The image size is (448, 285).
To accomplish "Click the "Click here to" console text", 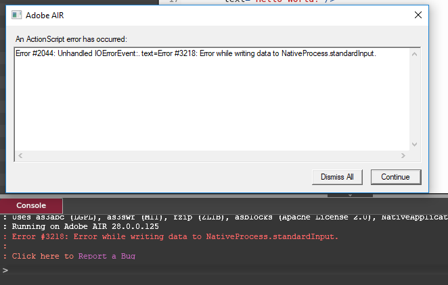I will tap(43, 256).
